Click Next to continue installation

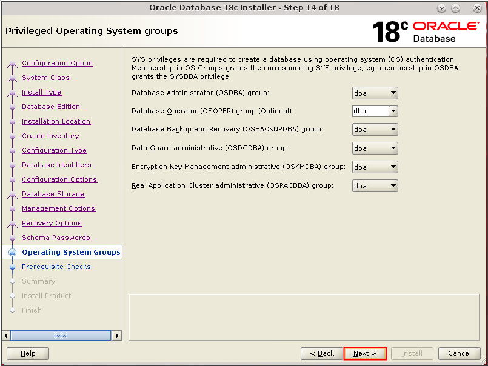pos(365,353)
